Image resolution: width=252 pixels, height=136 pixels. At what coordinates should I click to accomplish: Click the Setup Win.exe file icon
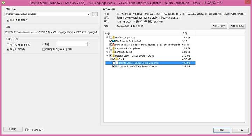tap(117, 66)
